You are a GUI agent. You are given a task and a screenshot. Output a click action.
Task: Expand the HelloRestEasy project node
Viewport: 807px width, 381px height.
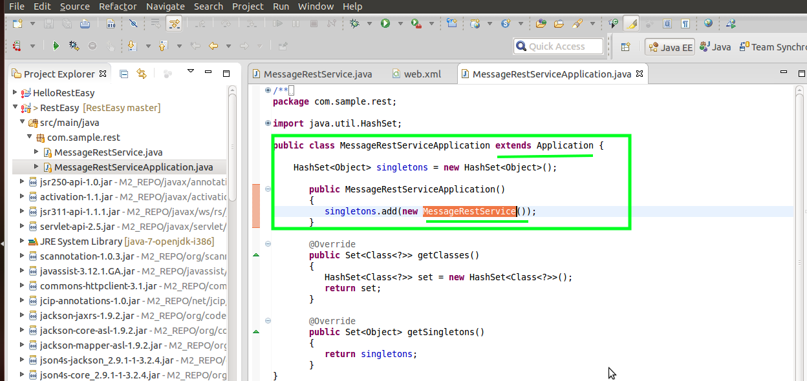pos(14,92)
